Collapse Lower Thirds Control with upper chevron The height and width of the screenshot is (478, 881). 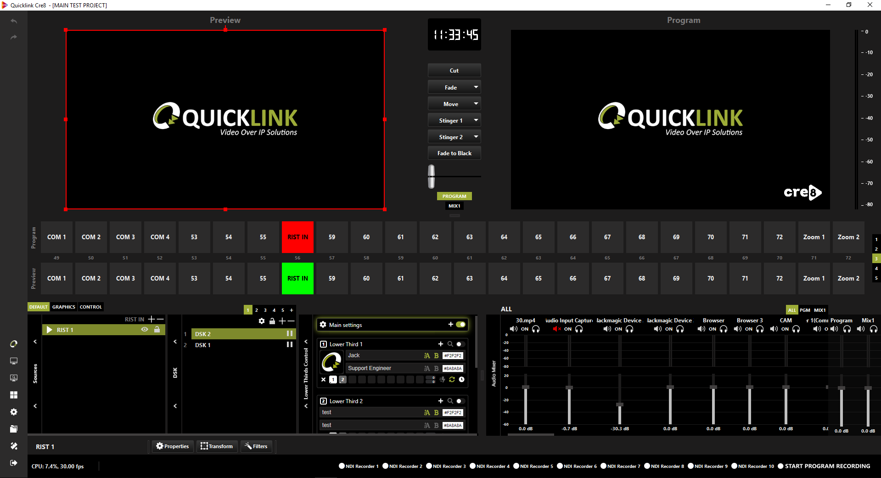(x=306, y=342)
